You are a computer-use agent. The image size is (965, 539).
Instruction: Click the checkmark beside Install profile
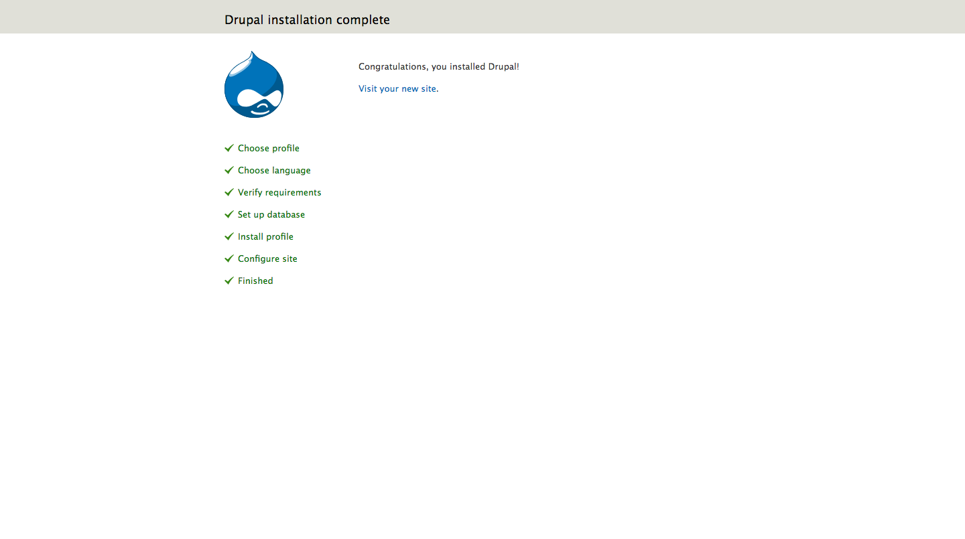click(x=229, y=236)
